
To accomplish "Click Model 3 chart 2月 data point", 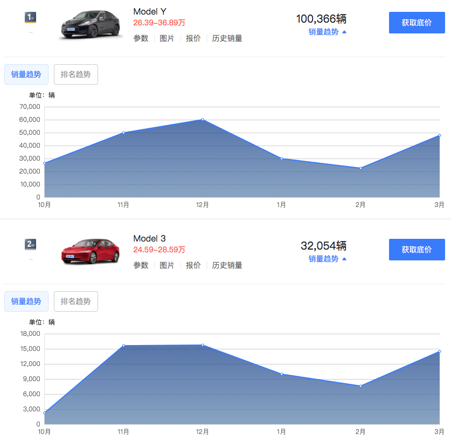I will pos(360,386).
